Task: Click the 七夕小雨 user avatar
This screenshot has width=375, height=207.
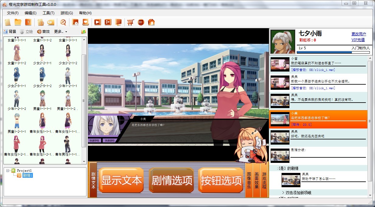Action: coord(283,42)
